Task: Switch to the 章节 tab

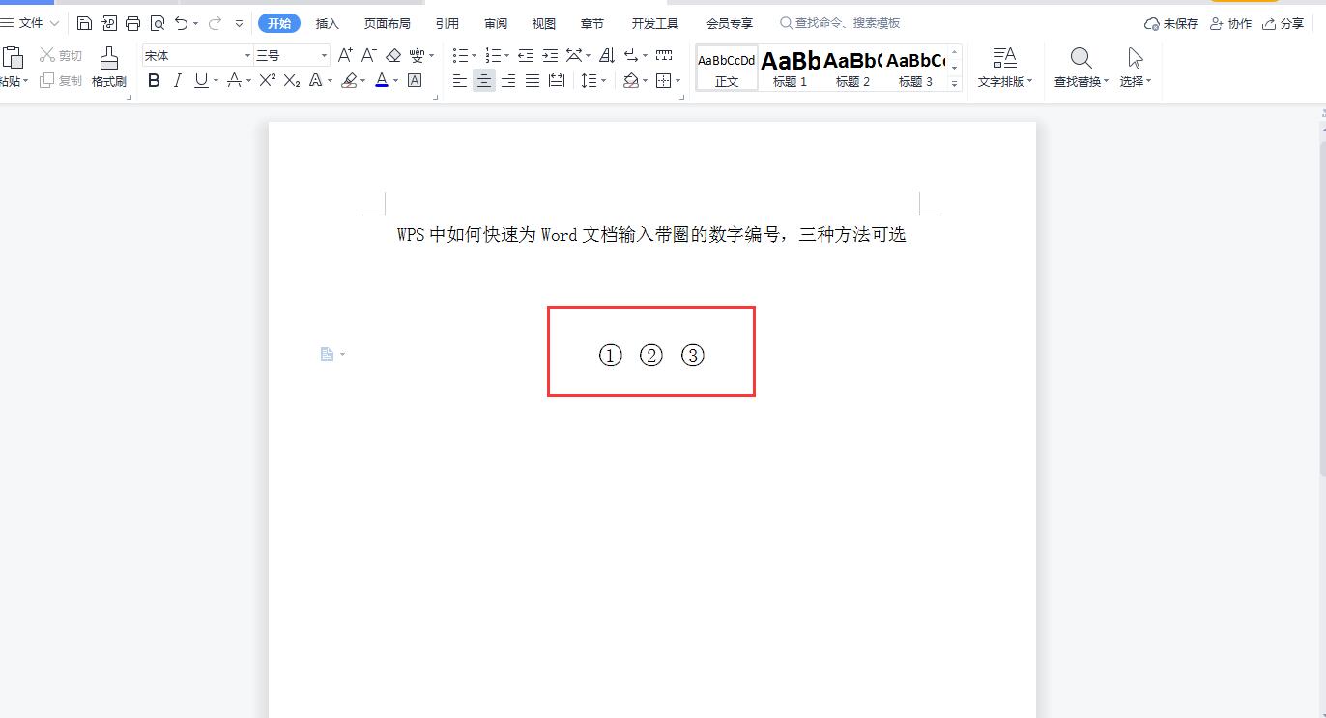Action: 592,23
